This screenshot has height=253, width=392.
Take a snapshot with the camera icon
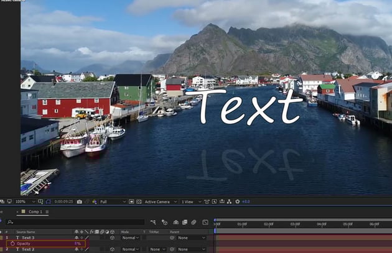point(80,201)
